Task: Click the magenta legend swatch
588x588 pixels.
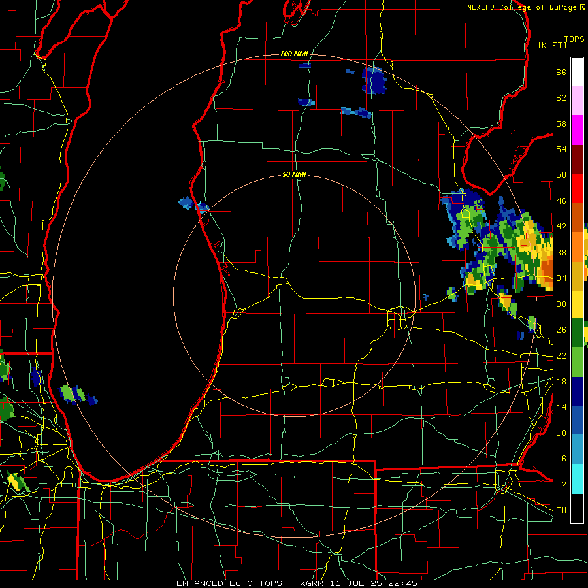Action: point(577,130)
